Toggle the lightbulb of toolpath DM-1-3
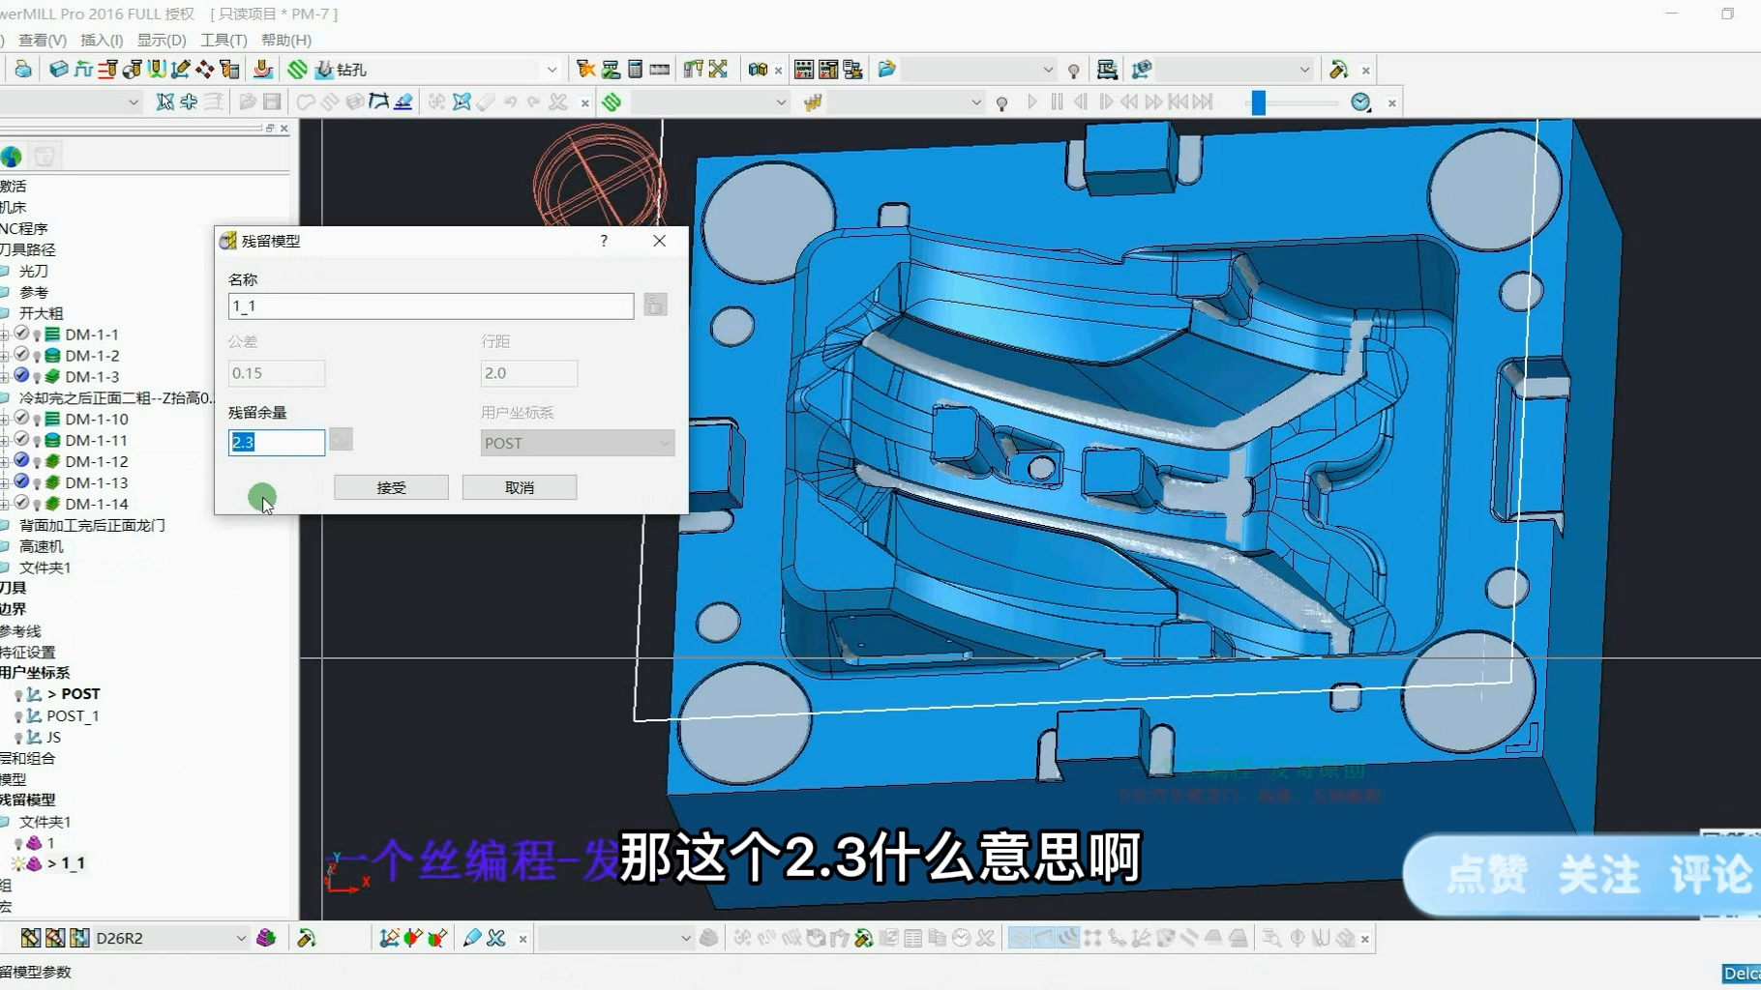Viewport: 1761px width, 990px height. (x=37, y=378)
